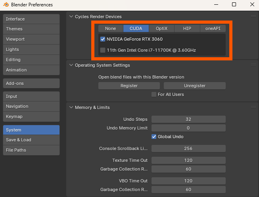
Task: Click the Undo Steps value slider
Action: [188, 119]
